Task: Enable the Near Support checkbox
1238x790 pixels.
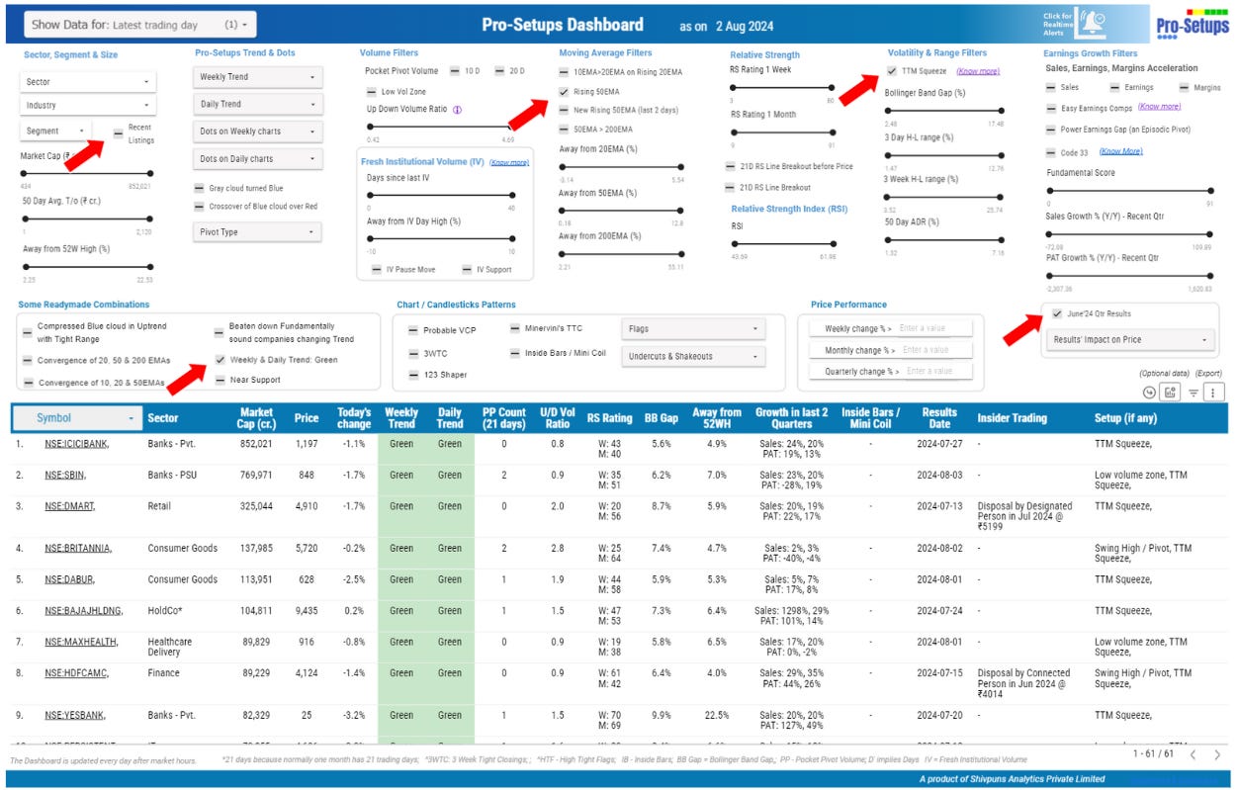Action: pos(220,380)
